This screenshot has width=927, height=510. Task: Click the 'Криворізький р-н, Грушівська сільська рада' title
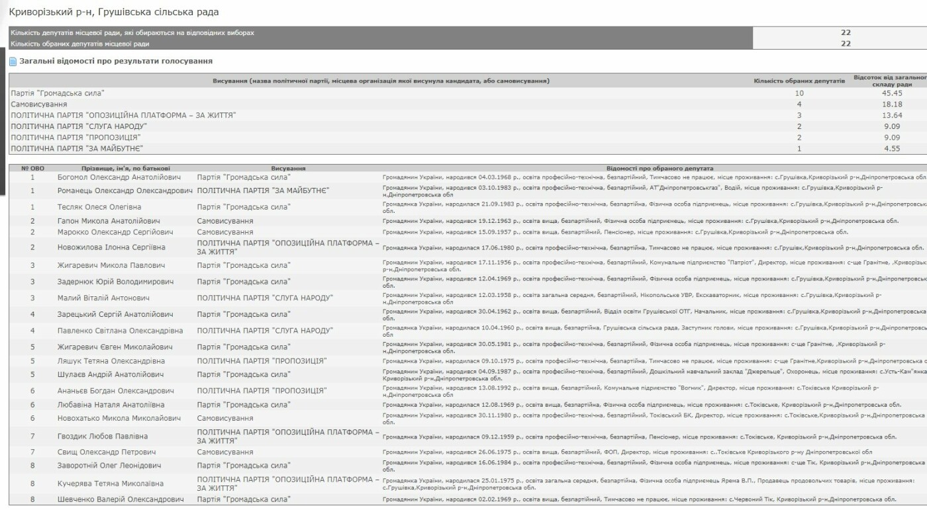click(114, 12)
